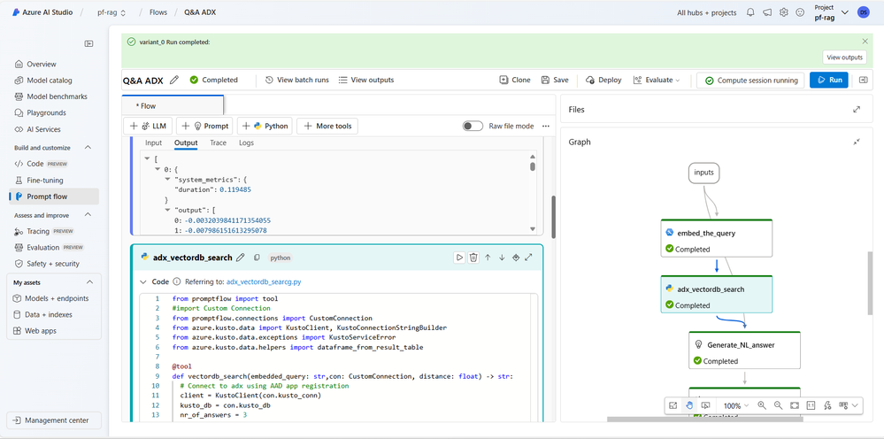Collapse the left navigation sidebar
Viewport: 884px width, 439px height.
[88, 43]
